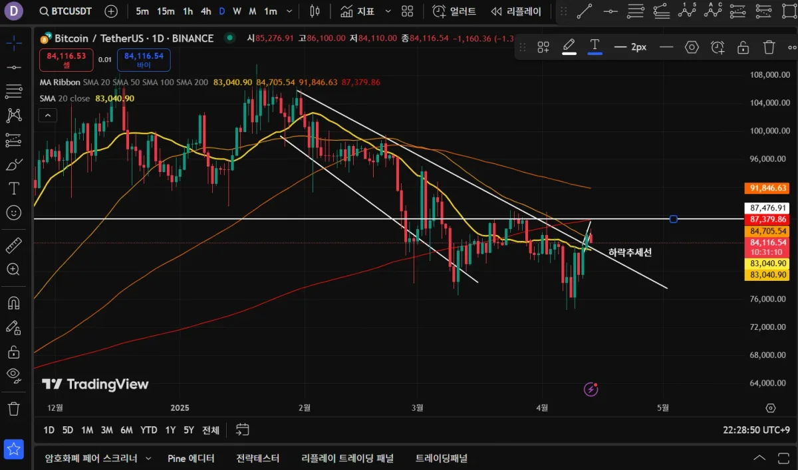Lock drawing with floating toolbar lock icon
Image resolution: width=798 pixels, height=470 pixels.
pos(743,47)
